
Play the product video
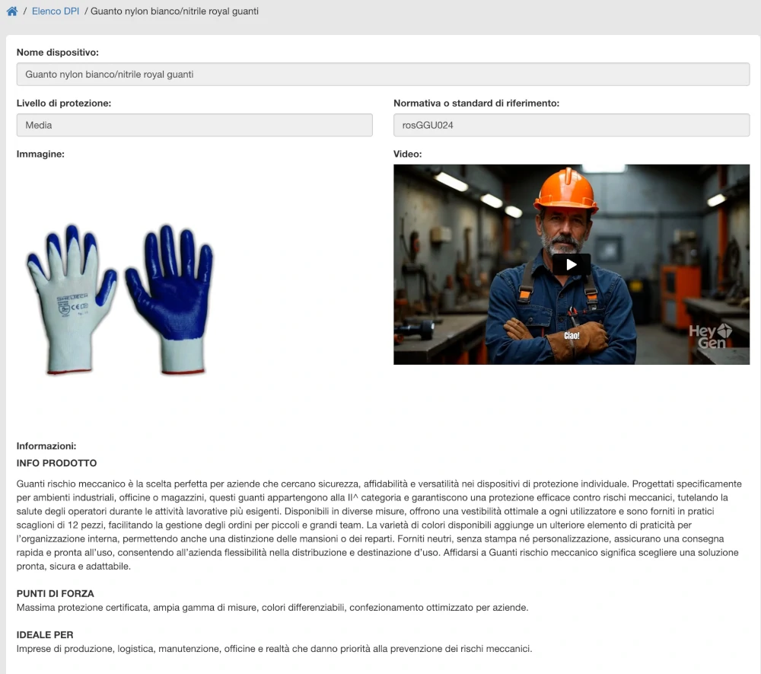coord(571,264)
